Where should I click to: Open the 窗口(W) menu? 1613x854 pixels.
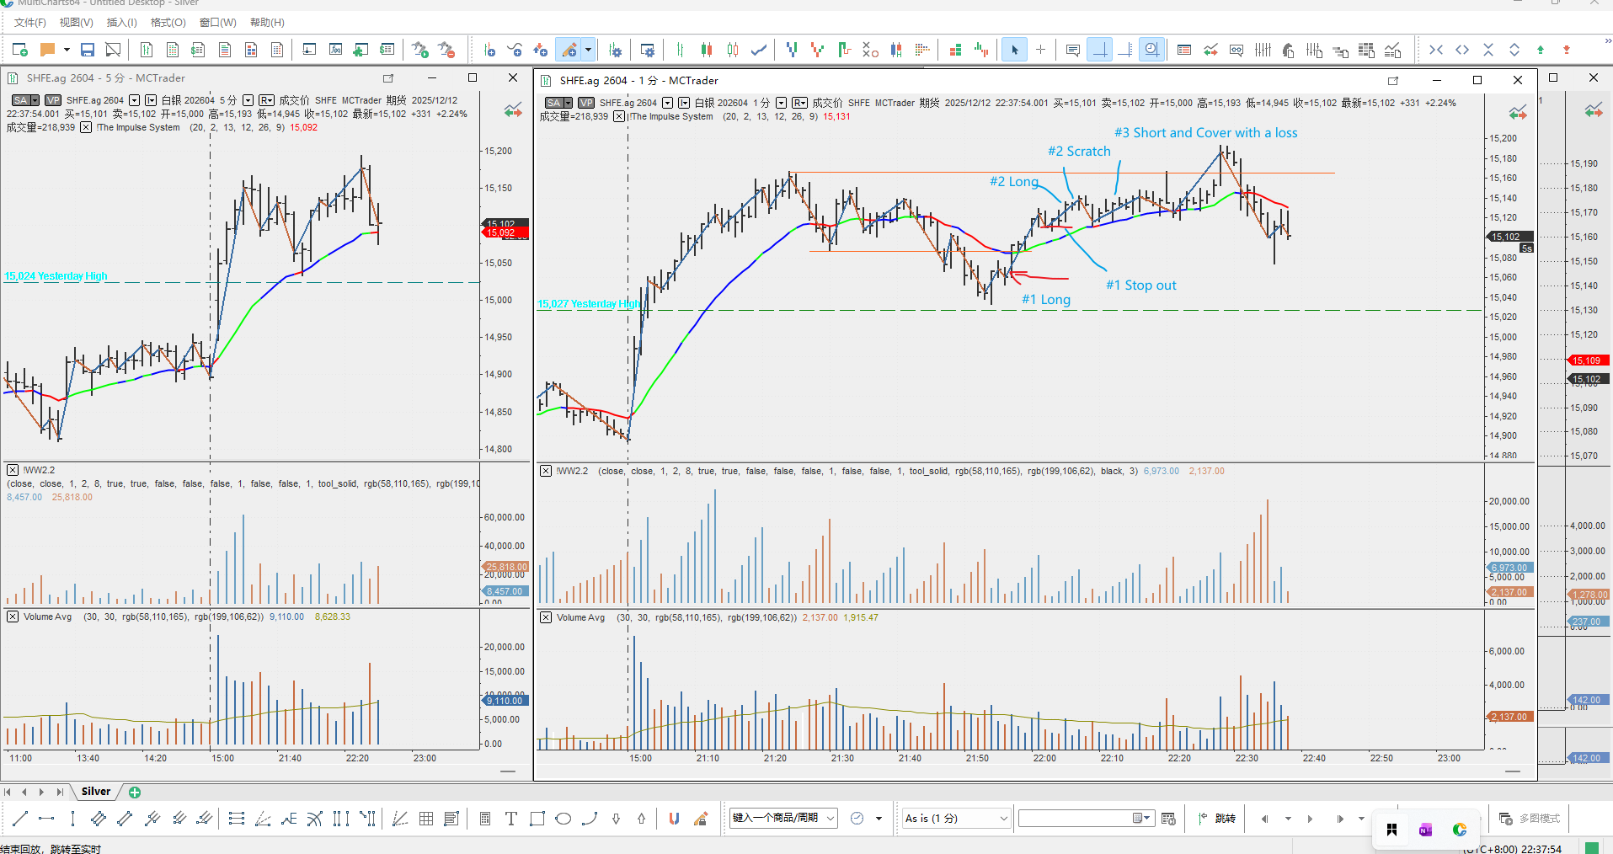[x=217, y=23]
